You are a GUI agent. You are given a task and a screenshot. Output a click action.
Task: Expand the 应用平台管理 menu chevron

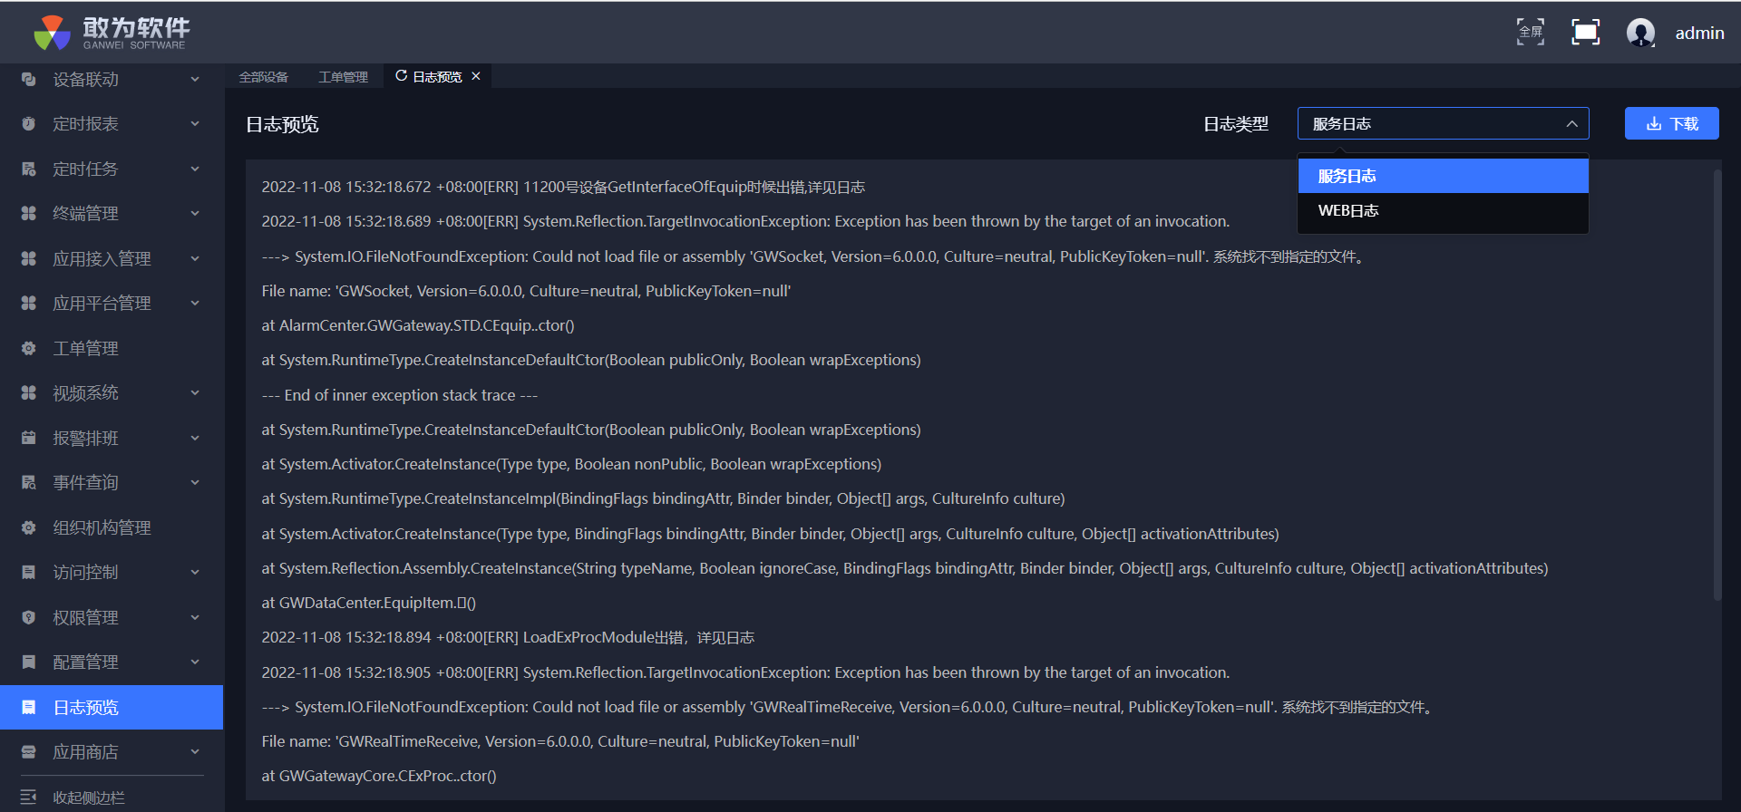pos(195,304)
